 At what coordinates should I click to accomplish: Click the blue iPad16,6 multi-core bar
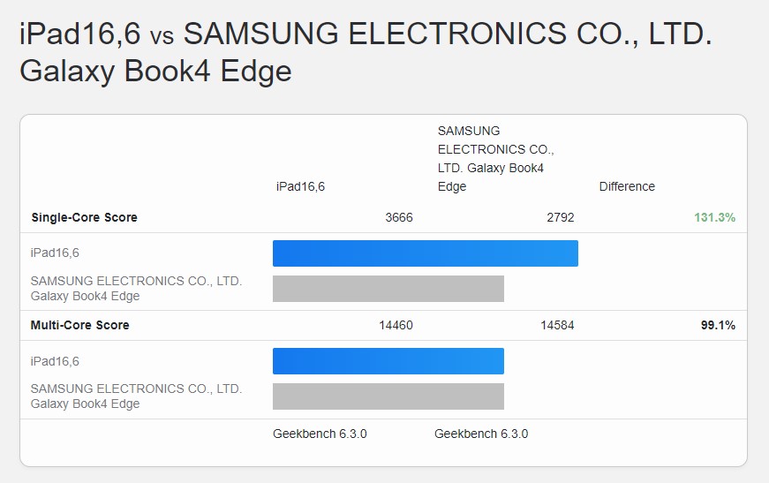(388, 361)
